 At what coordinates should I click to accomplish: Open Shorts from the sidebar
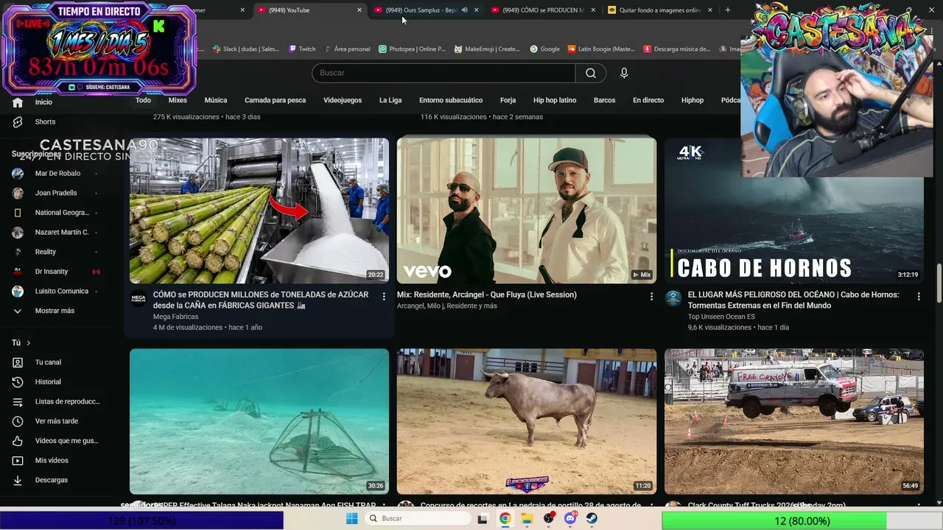(45, 121)
